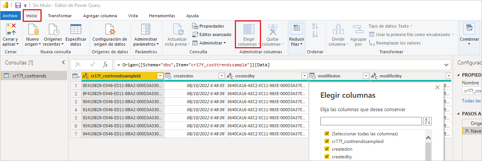Select createdby cell in row 5
The height and width of the screenshot is (161, 482).
point(267,118)
